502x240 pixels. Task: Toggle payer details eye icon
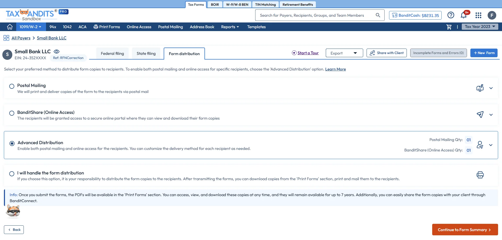pyautogui.click(x=56, y=52)
